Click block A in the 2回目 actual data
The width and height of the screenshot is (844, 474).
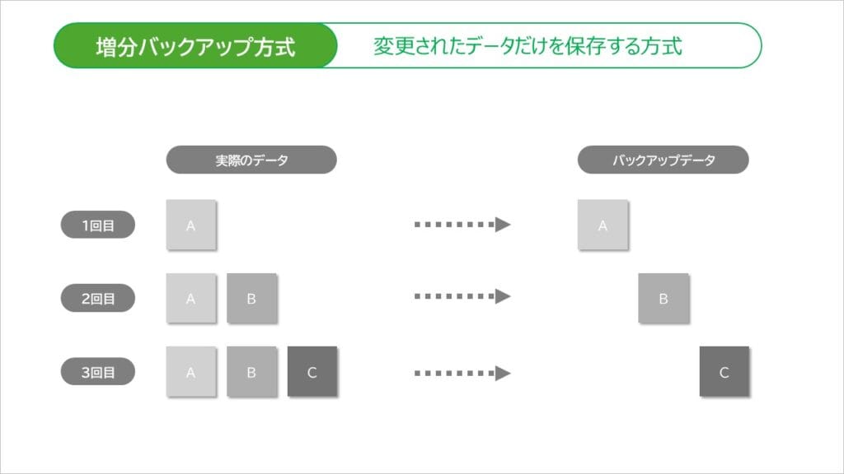click(x=190, y=298)
